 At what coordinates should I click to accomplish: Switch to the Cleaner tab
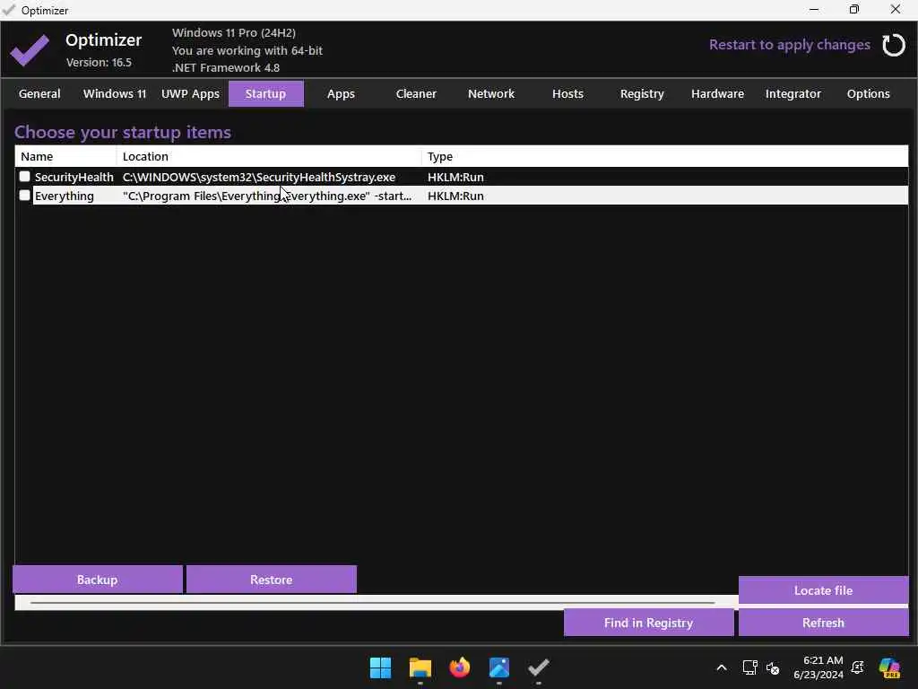(x=416, y=93)
